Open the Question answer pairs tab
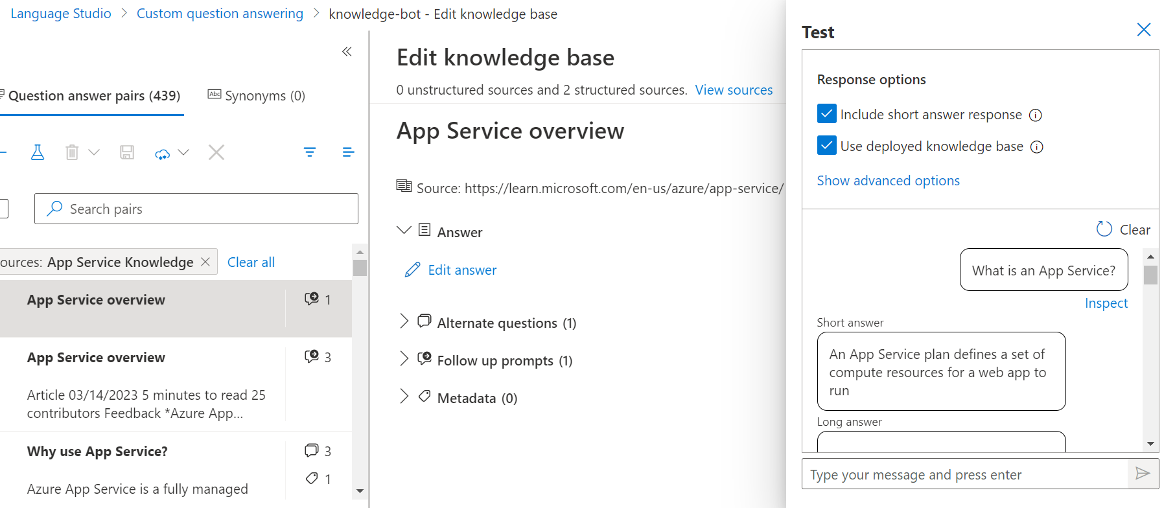Screen dimensions: 1175x508 click(93, 96)
